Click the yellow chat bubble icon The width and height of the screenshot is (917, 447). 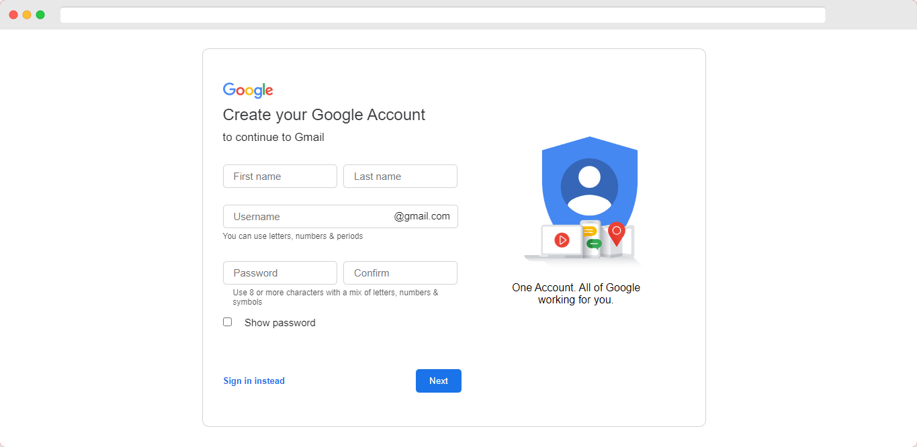[589, 232]
